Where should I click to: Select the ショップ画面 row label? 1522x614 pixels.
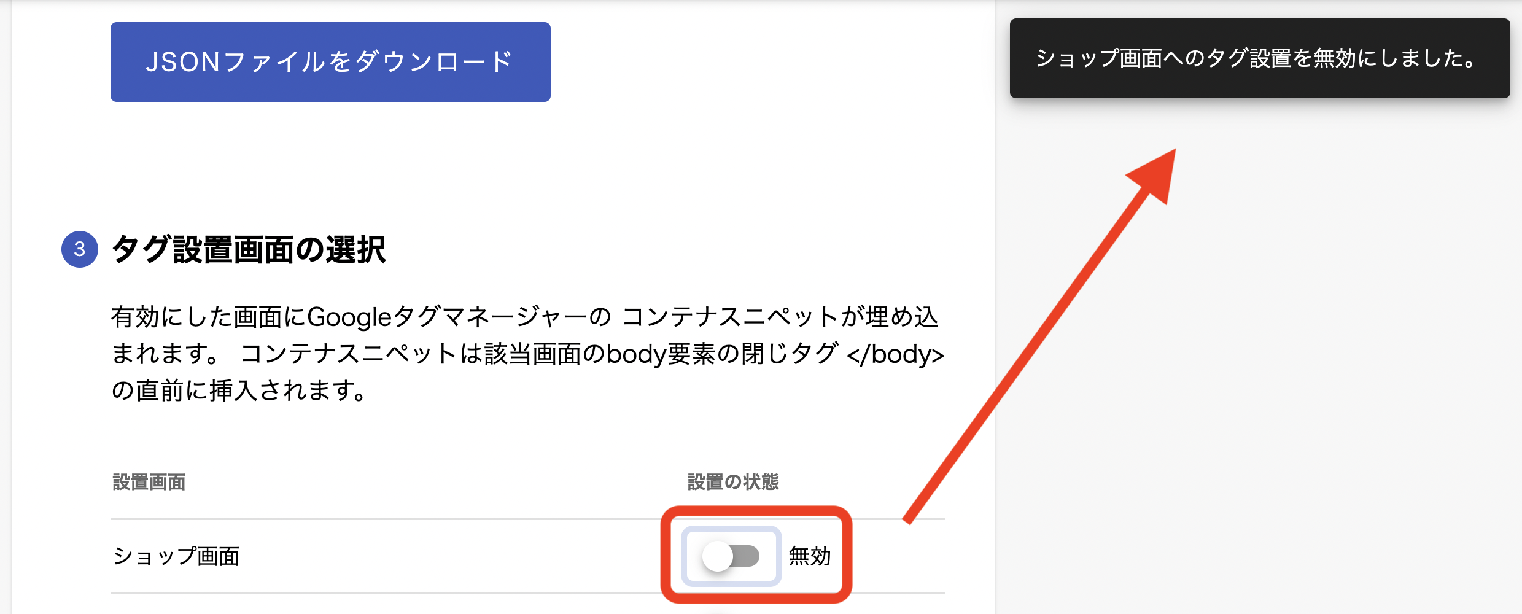(176, 556)
